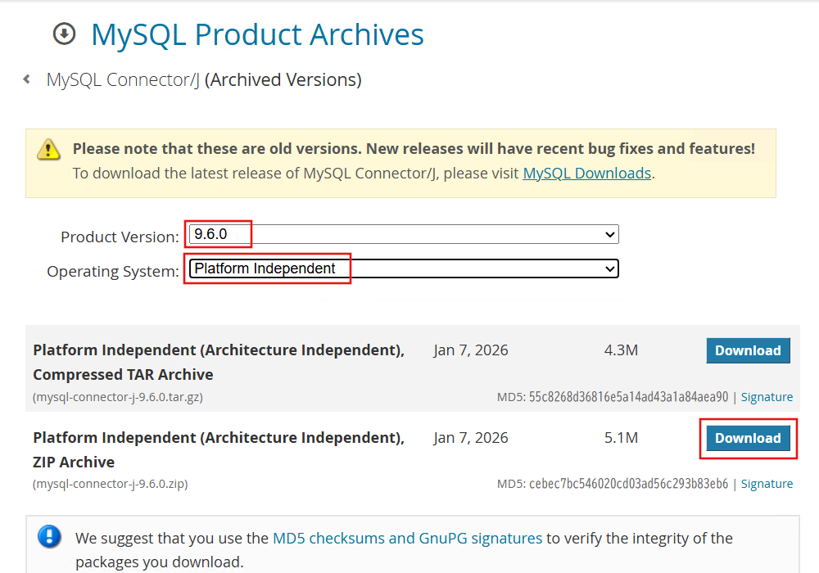819x573 pixels.
Task: Click the blue exclamation info icon
Action: 50,536
